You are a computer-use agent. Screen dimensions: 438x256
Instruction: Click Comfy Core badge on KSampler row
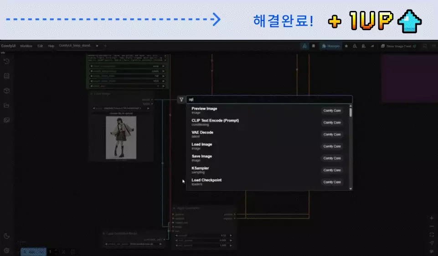pyautogui.click(x=332, y=170)
